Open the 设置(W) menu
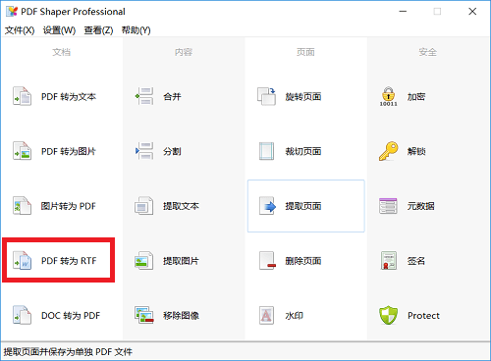 (x=59, y=30)
